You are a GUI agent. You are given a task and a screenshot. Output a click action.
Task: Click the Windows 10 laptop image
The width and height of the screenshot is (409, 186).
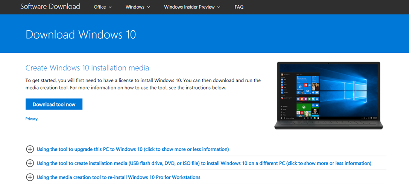pos(328,96)
